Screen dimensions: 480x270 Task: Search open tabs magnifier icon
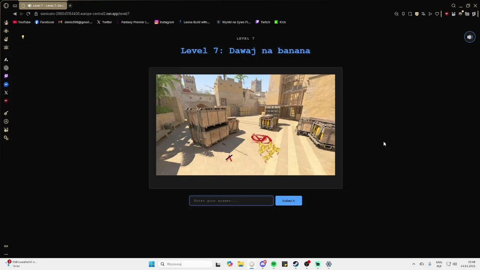(x=453, y=6)
